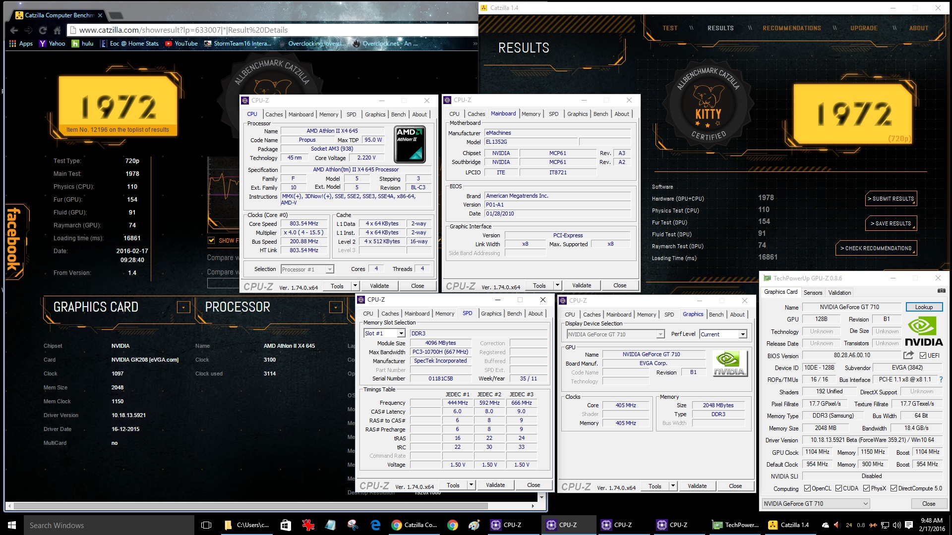Open UPGRADE tab in Catzilla app
The height and width of the screenshot is (535, 952).
click(x=864, y=28)
